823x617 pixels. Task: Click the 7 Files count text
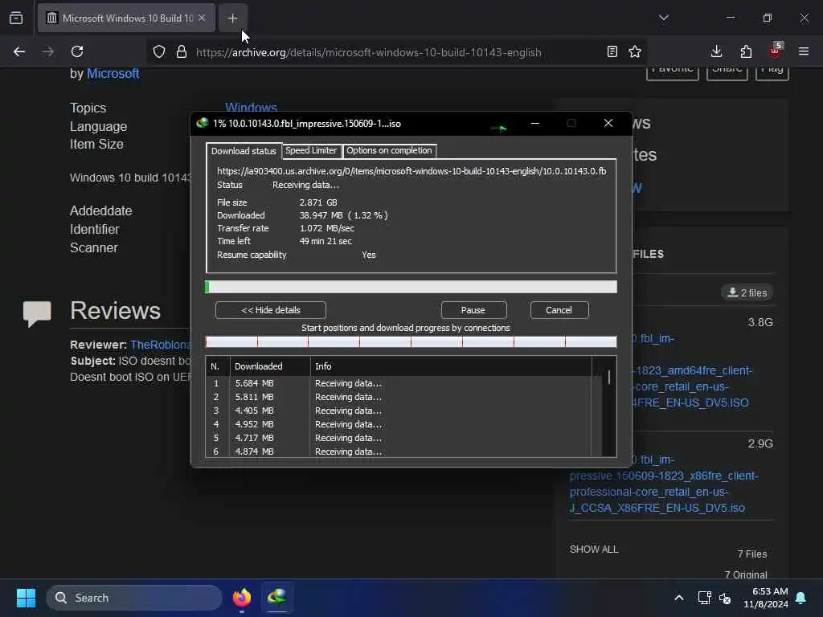[752, 554]
